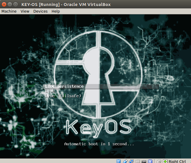This screenshot has height=163, width=191.
Task: Click the Right Ctrl host key label
Action: coord(177,161)
